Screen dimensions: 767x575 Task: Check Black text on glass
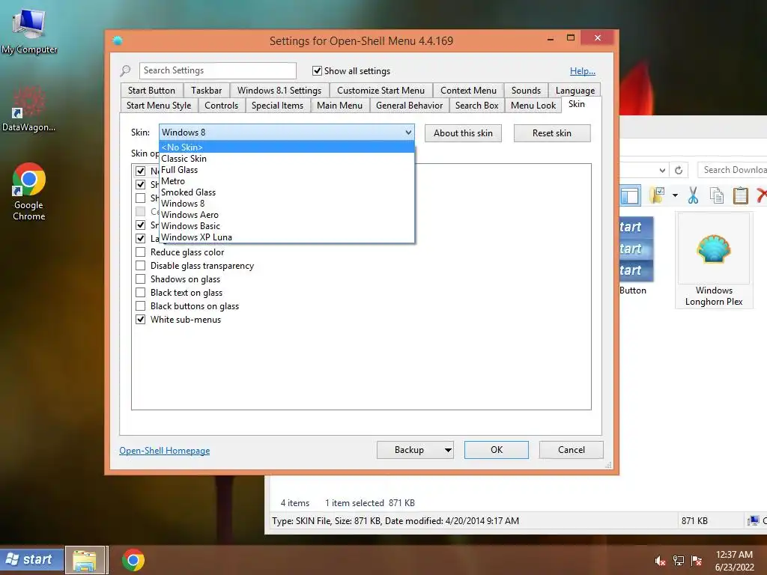140,293
